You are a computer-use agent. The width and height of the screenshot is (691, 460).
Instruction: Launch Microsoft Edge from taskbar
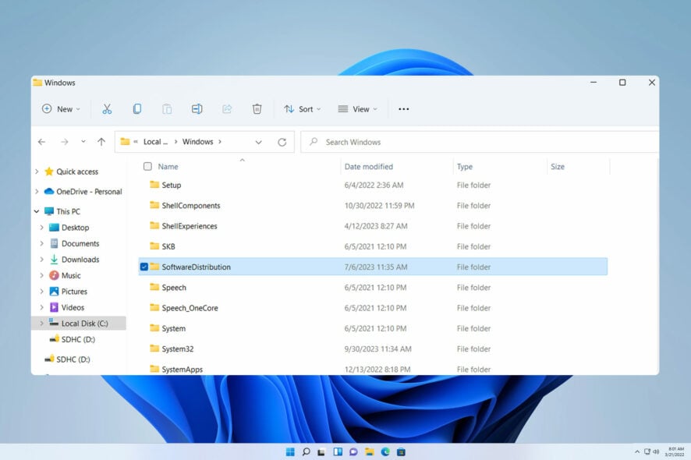385,451
